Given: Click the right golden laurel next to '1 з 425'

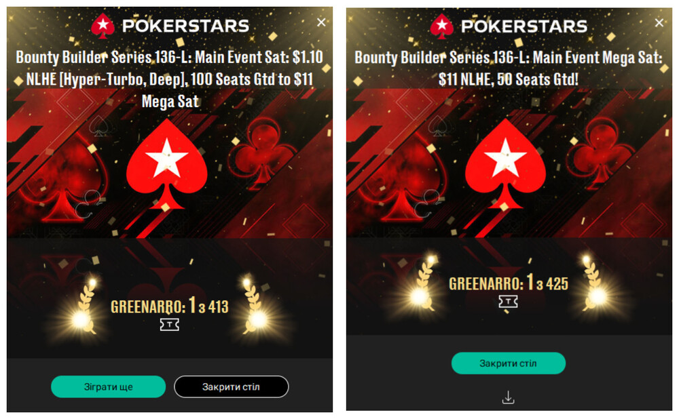Looking at the screenshot, I should (x=595, y=283).
